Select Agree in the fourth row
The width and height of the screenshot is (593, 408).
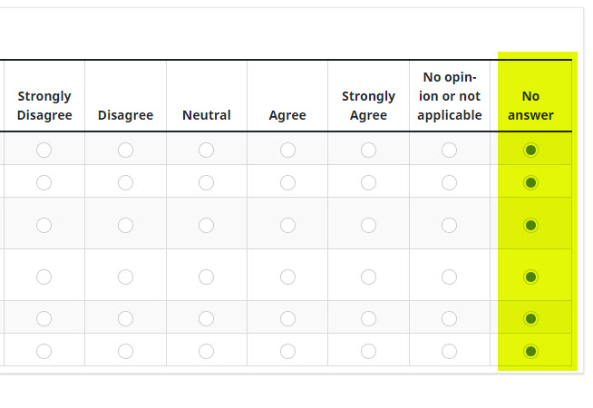[287, 277]
